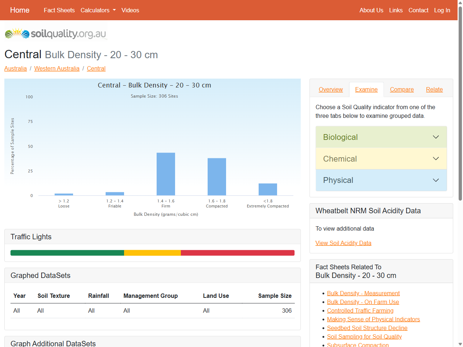Click the green traffic light segment
This screenshot has width=463, height=347.
[67, 253]
